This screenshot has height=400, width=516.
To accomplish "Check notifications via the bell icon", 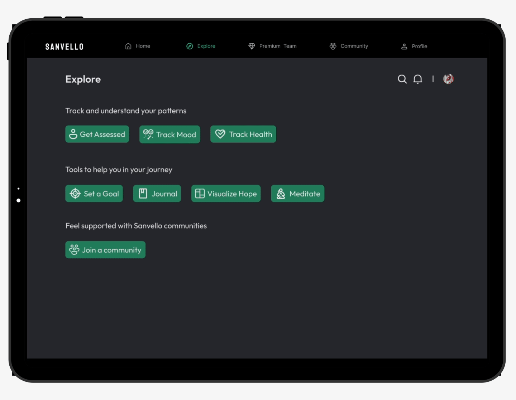I will pos(417,79).
